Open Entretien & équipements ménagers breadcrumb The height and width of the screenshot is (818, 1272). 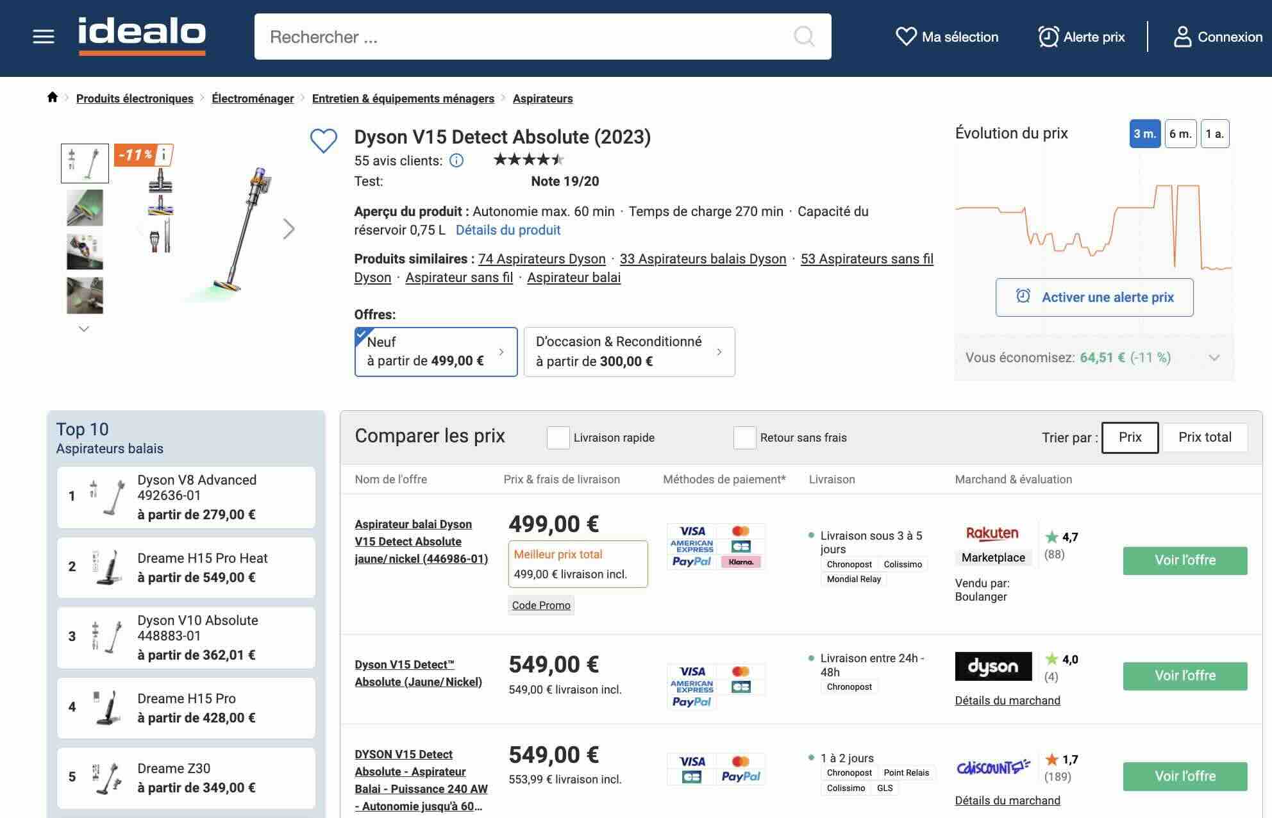403,98
